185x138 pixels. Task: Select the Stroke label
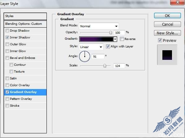[x=15, y=106]
